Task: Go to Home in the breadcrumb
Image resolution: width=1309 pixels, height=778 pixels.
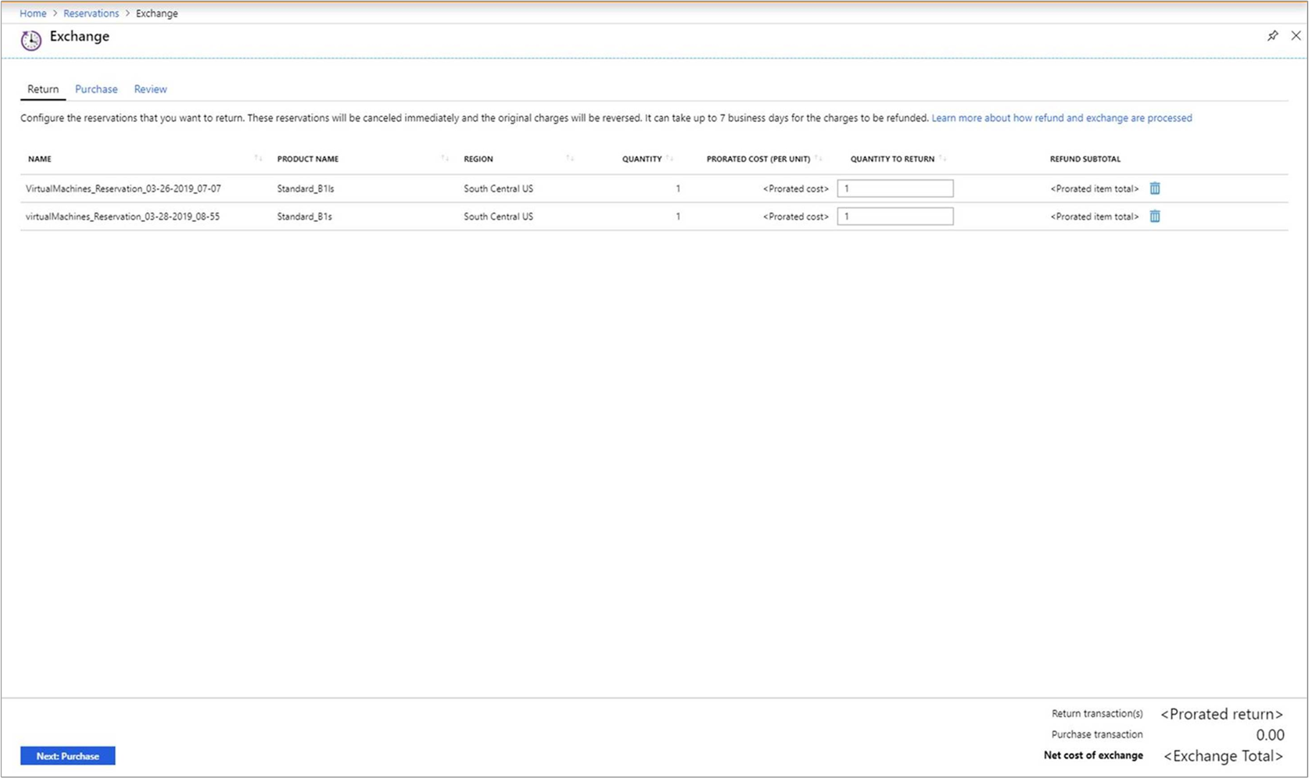Action: click(x=33, y=13)
